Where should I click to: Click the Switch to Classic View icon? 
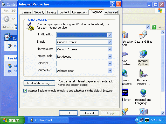tap(10, 46)
